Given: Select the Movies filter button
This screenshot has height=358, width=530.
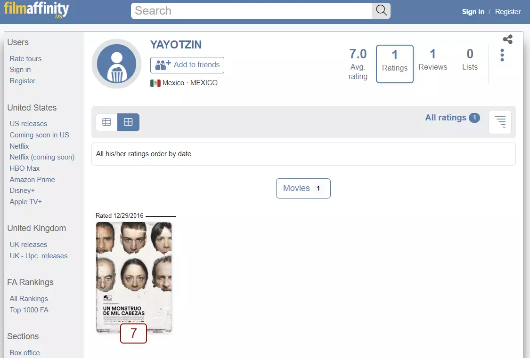Looking at the screenshot, I should coord(303,188).
